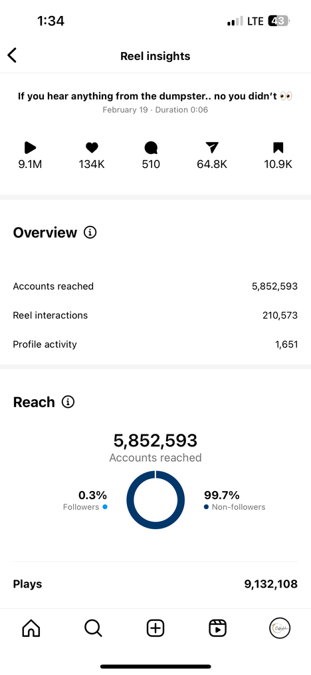Select the Profile activity row

[155, 344]
